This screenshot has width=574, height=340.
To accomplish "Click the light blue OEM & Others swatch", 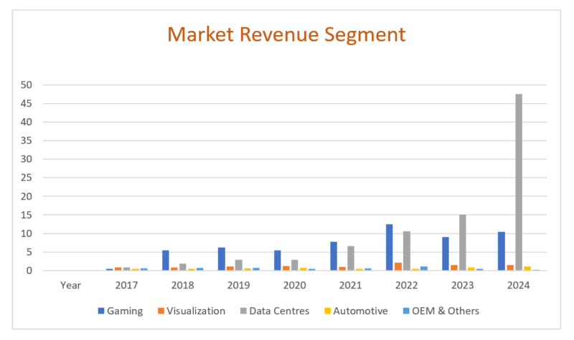I will point(407,311).
